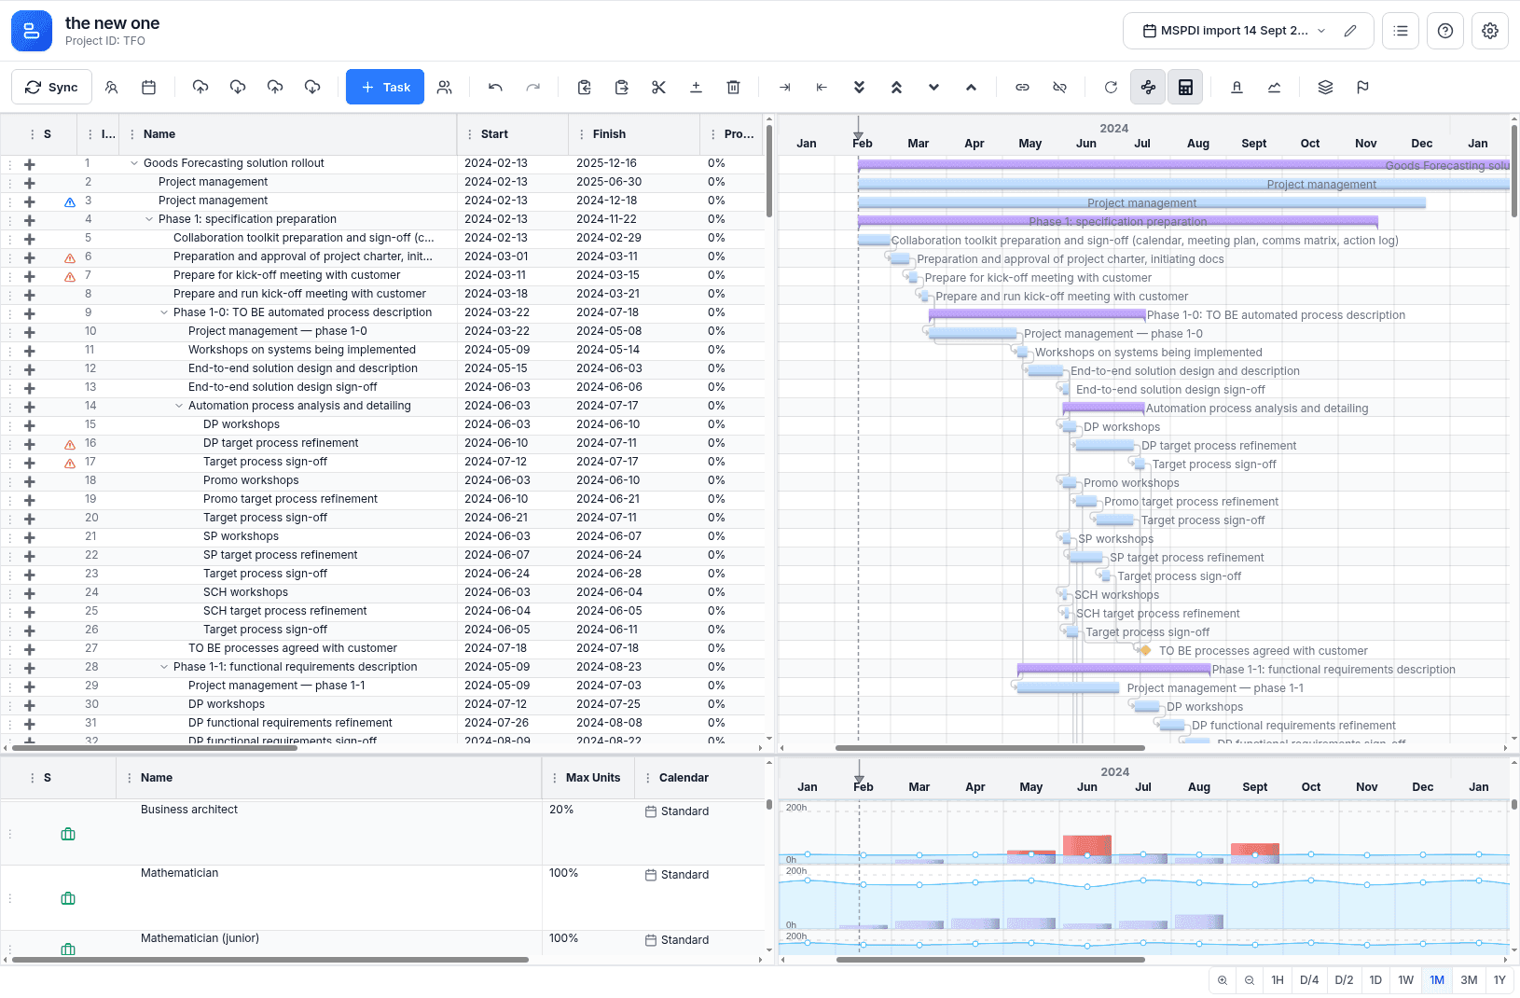Open Name column header menu dots
Image resolution: width=1520 pixels, height=998 pixels.
132,134
